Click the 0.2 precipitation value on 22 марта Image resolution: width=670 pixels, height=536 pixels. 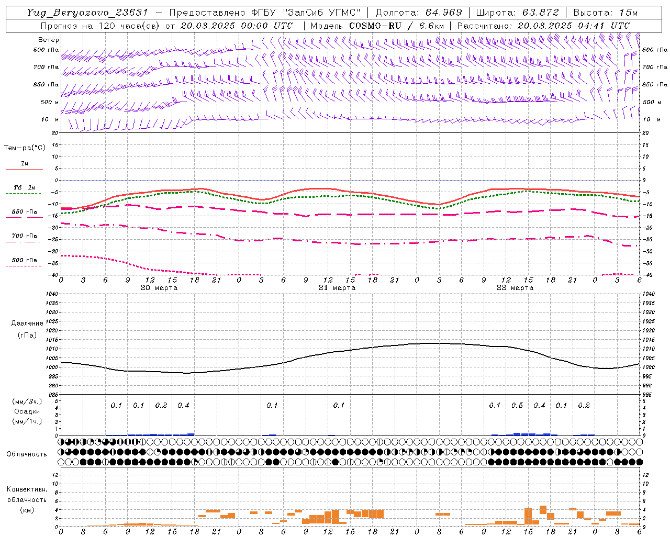click(x=584, y=406)
